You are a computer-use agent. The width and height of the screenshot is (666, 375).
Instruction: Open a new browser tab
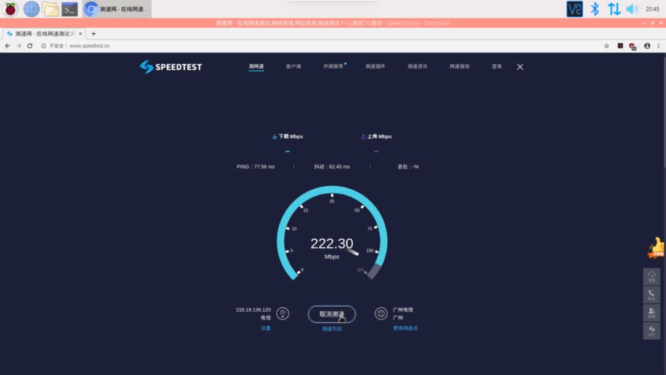pyautogui.click(x=94, y=33)
